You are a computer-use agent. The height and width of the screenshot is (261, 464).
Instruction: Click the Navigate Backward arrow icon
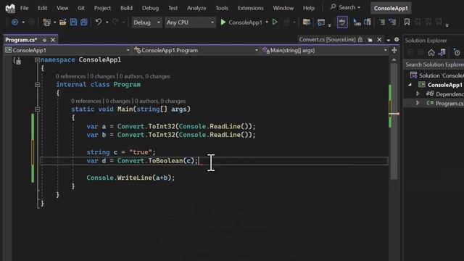(14, 22)
